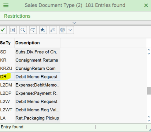Click the Find magnifier icon
151x132 pixels.
(23, 30)
